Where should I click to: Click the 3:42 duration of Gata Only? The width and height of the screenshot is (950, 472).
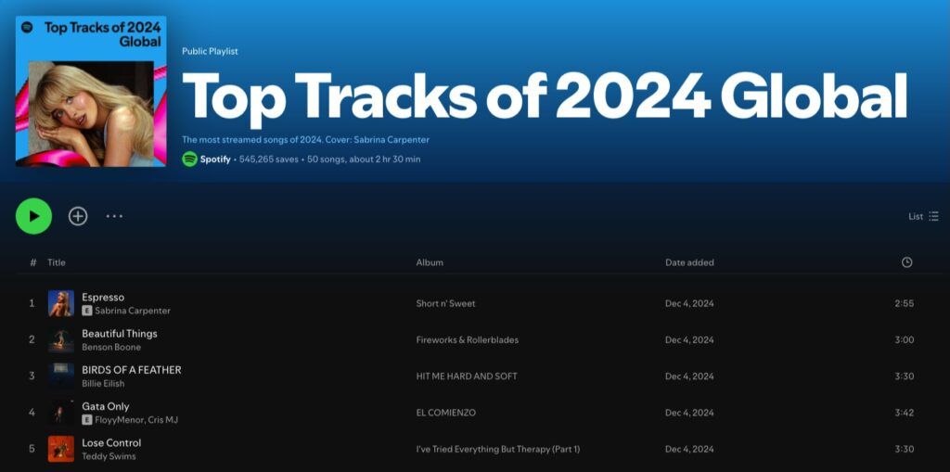coord(904,413)
